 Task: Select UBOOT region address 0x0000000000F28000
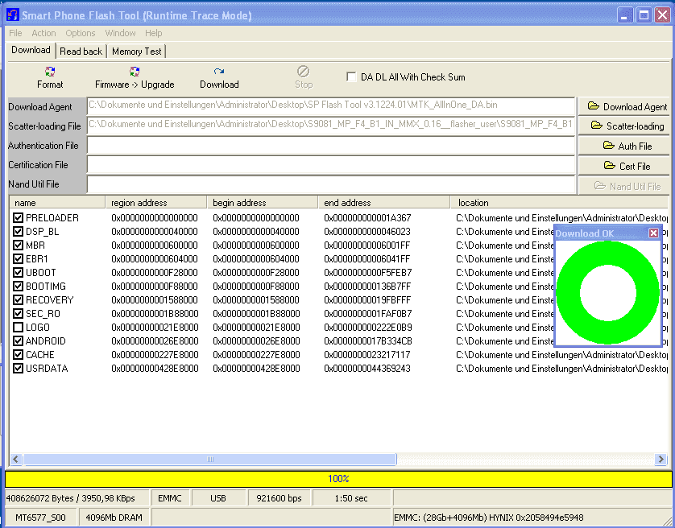(x=155, y=272)
